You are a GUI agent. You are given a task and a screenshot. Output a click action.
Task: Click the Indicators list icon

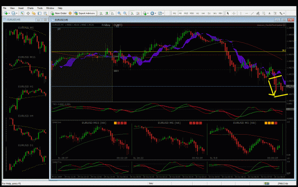tap(145, 13)
